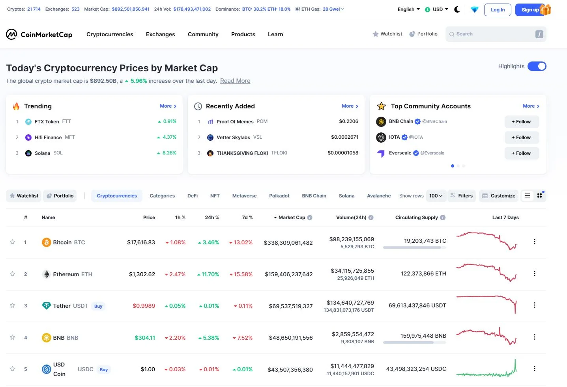Click the Proof Of Memes icon
The image size is (567, 387).
click(x=210, y=122)
